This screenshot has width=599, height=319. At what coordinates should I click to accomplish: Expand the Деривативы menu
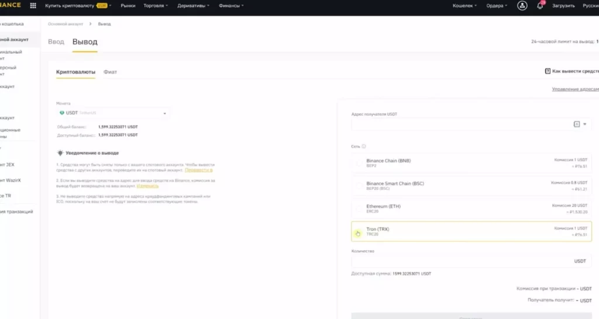[193, 6]
